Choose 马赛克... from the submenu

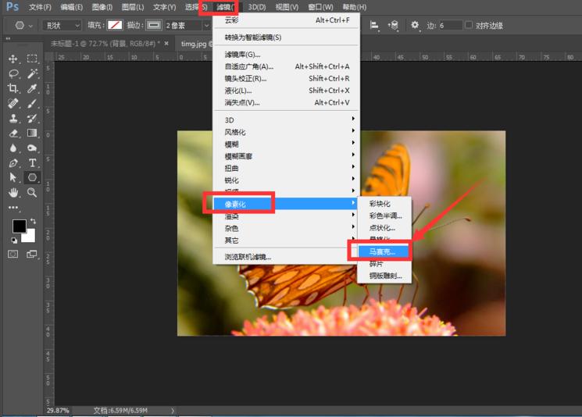384,252
